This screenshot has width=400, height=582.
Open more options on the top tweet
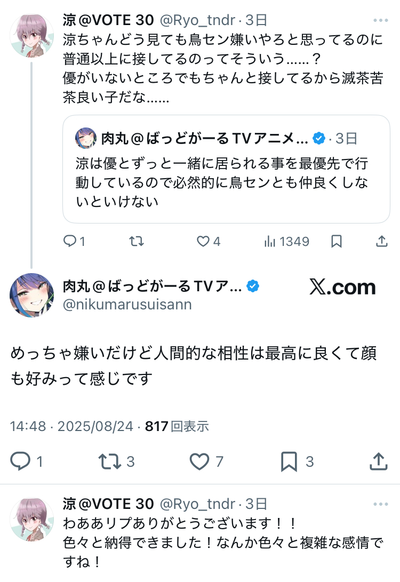(x=381, y=21)
